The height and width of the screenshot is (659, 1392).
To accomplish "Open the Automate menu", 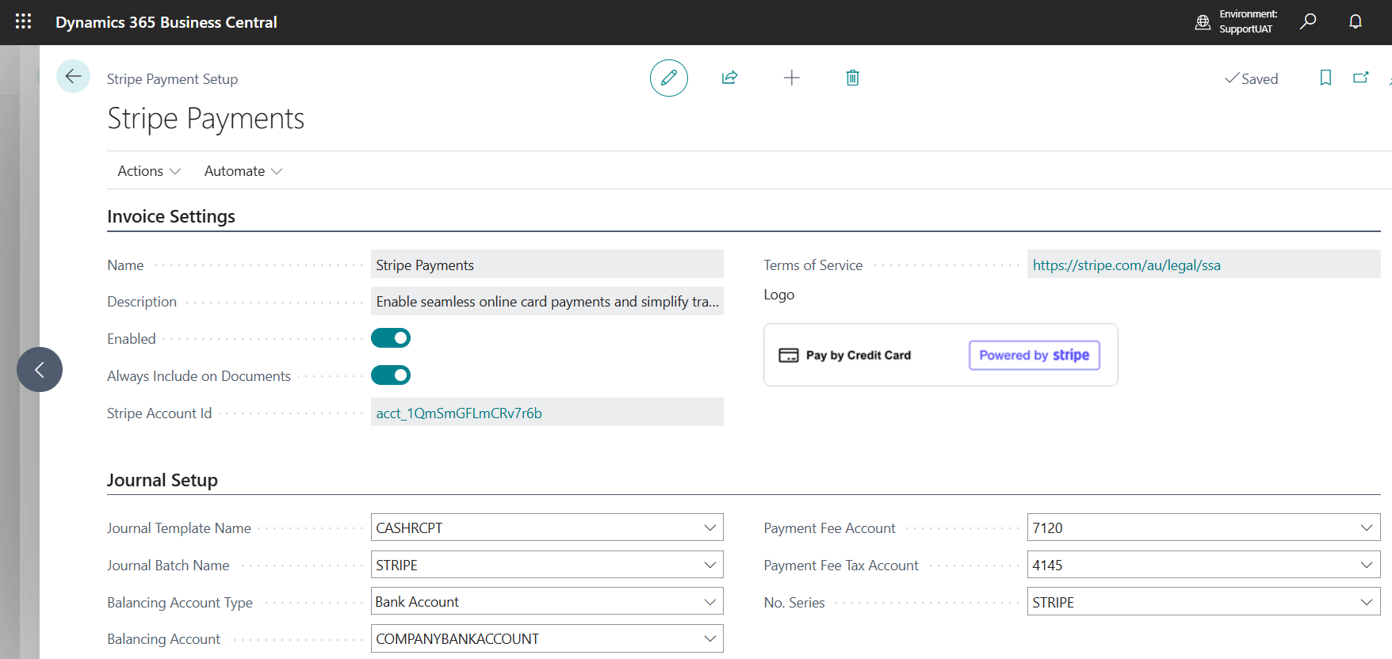I will 243,171.
